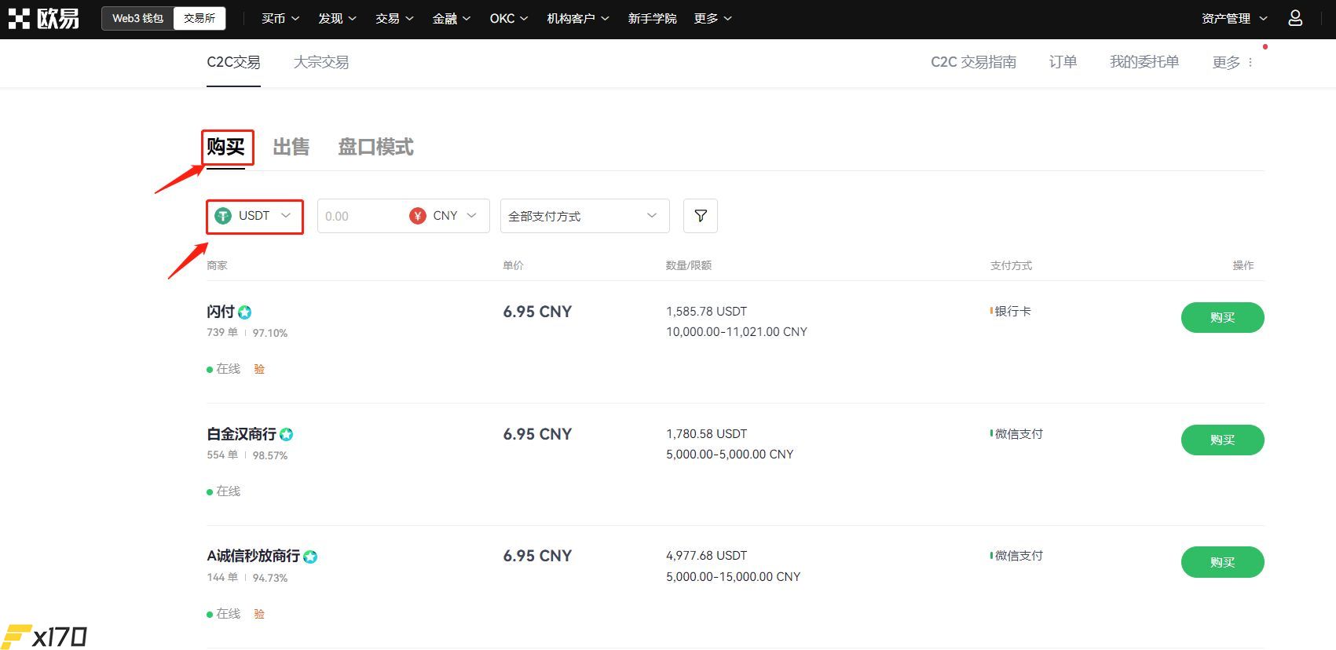Click the 验 tag under 闪付

coord(259,369)
